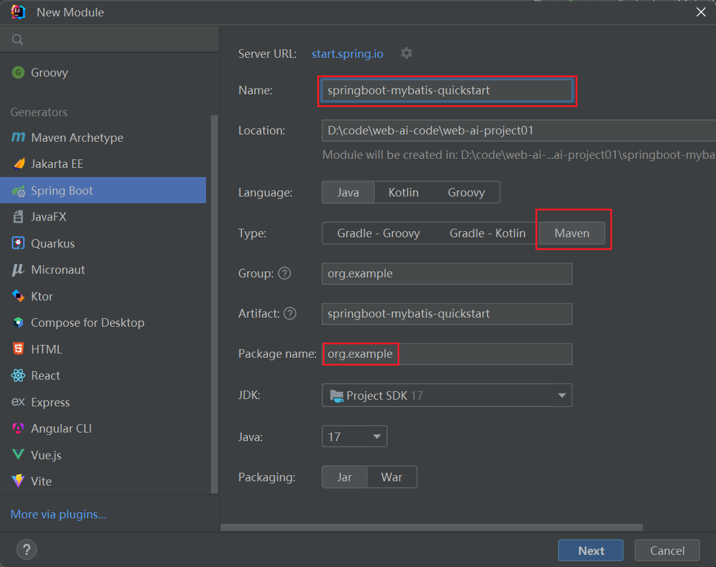Image resolution: width=716 pixels, height=567 pixels.
Task: Open Server URL settings gear
Action: [x=407, y=53]
